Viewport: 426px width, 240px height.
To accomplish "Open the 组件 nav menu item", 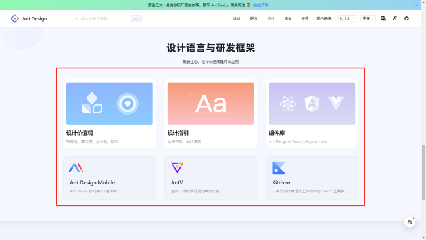I will 271,19.
